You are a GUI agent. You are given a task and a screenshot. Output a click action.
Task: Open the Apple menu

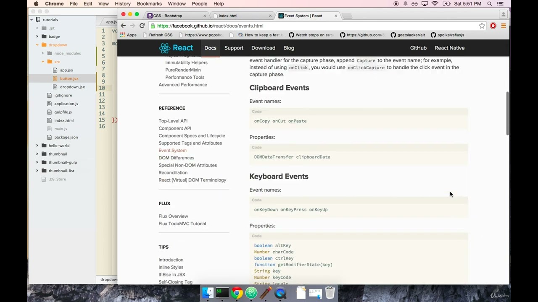tap(36, 4)
